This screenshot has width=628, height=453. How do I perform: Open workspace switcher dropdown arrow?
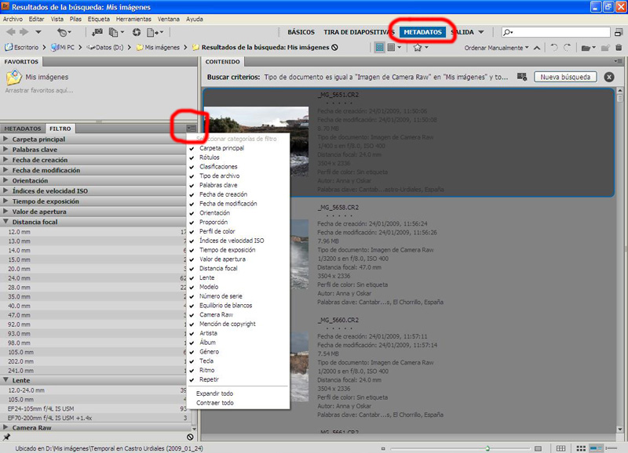coord(481,32)
